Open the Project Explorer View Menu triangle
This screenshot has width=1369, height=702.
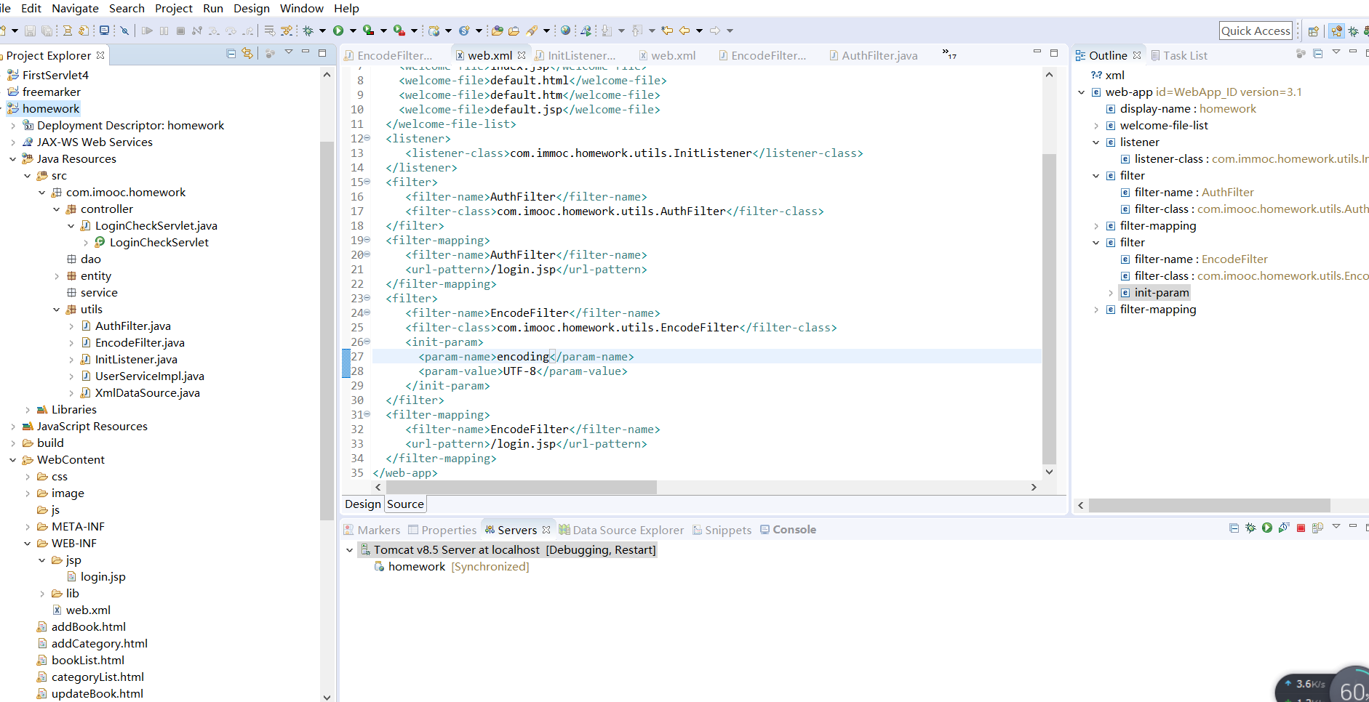coord(289,52)
